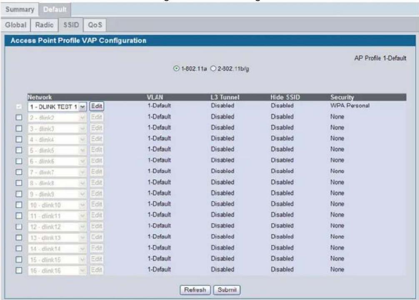Screen dimensions: 419x300
Task: Toggle the checkbox for 15 - dlink15
Action: 19,259
